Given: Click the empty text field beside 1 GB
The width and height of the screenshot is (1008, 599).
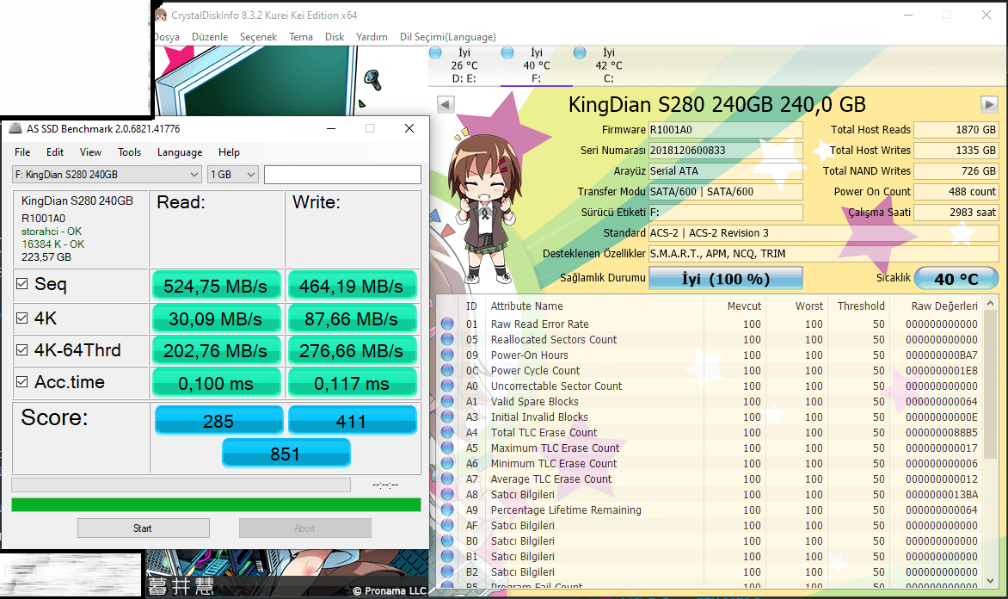Looking at the screenshot, I should click(342, 175).
